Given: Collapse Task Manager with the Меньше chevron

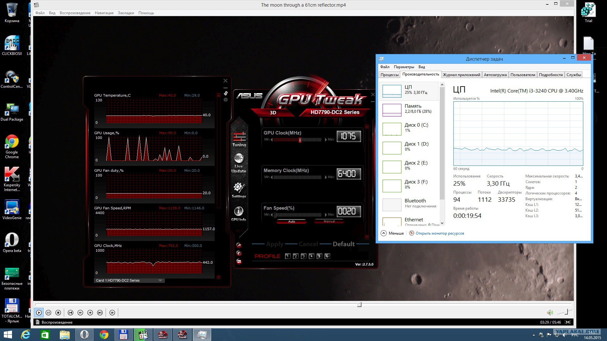Looking at the screenshot, I should click(x=384, y=233).
